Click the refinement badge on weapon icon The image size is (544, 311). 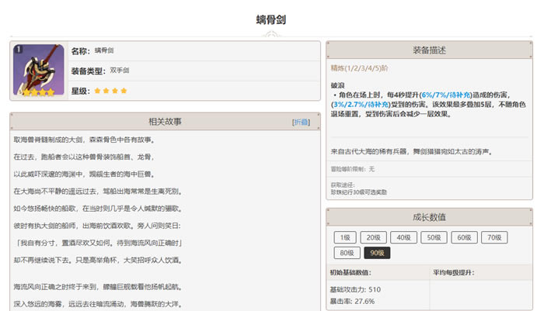[19, 48]
